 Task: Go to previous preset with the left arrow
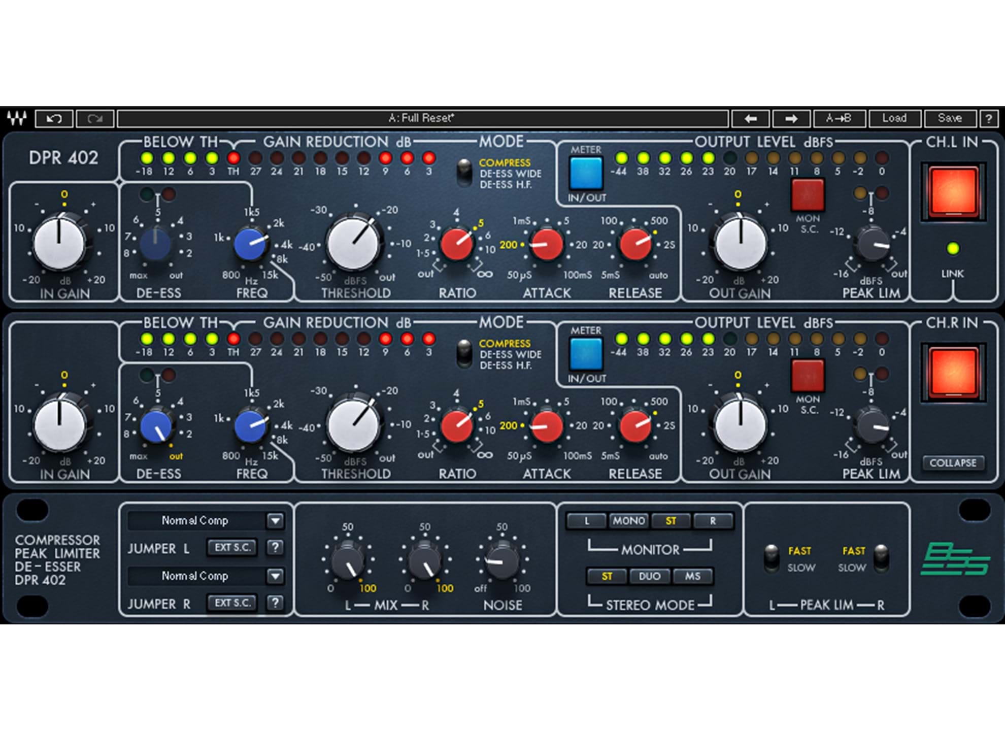(751, 118)
